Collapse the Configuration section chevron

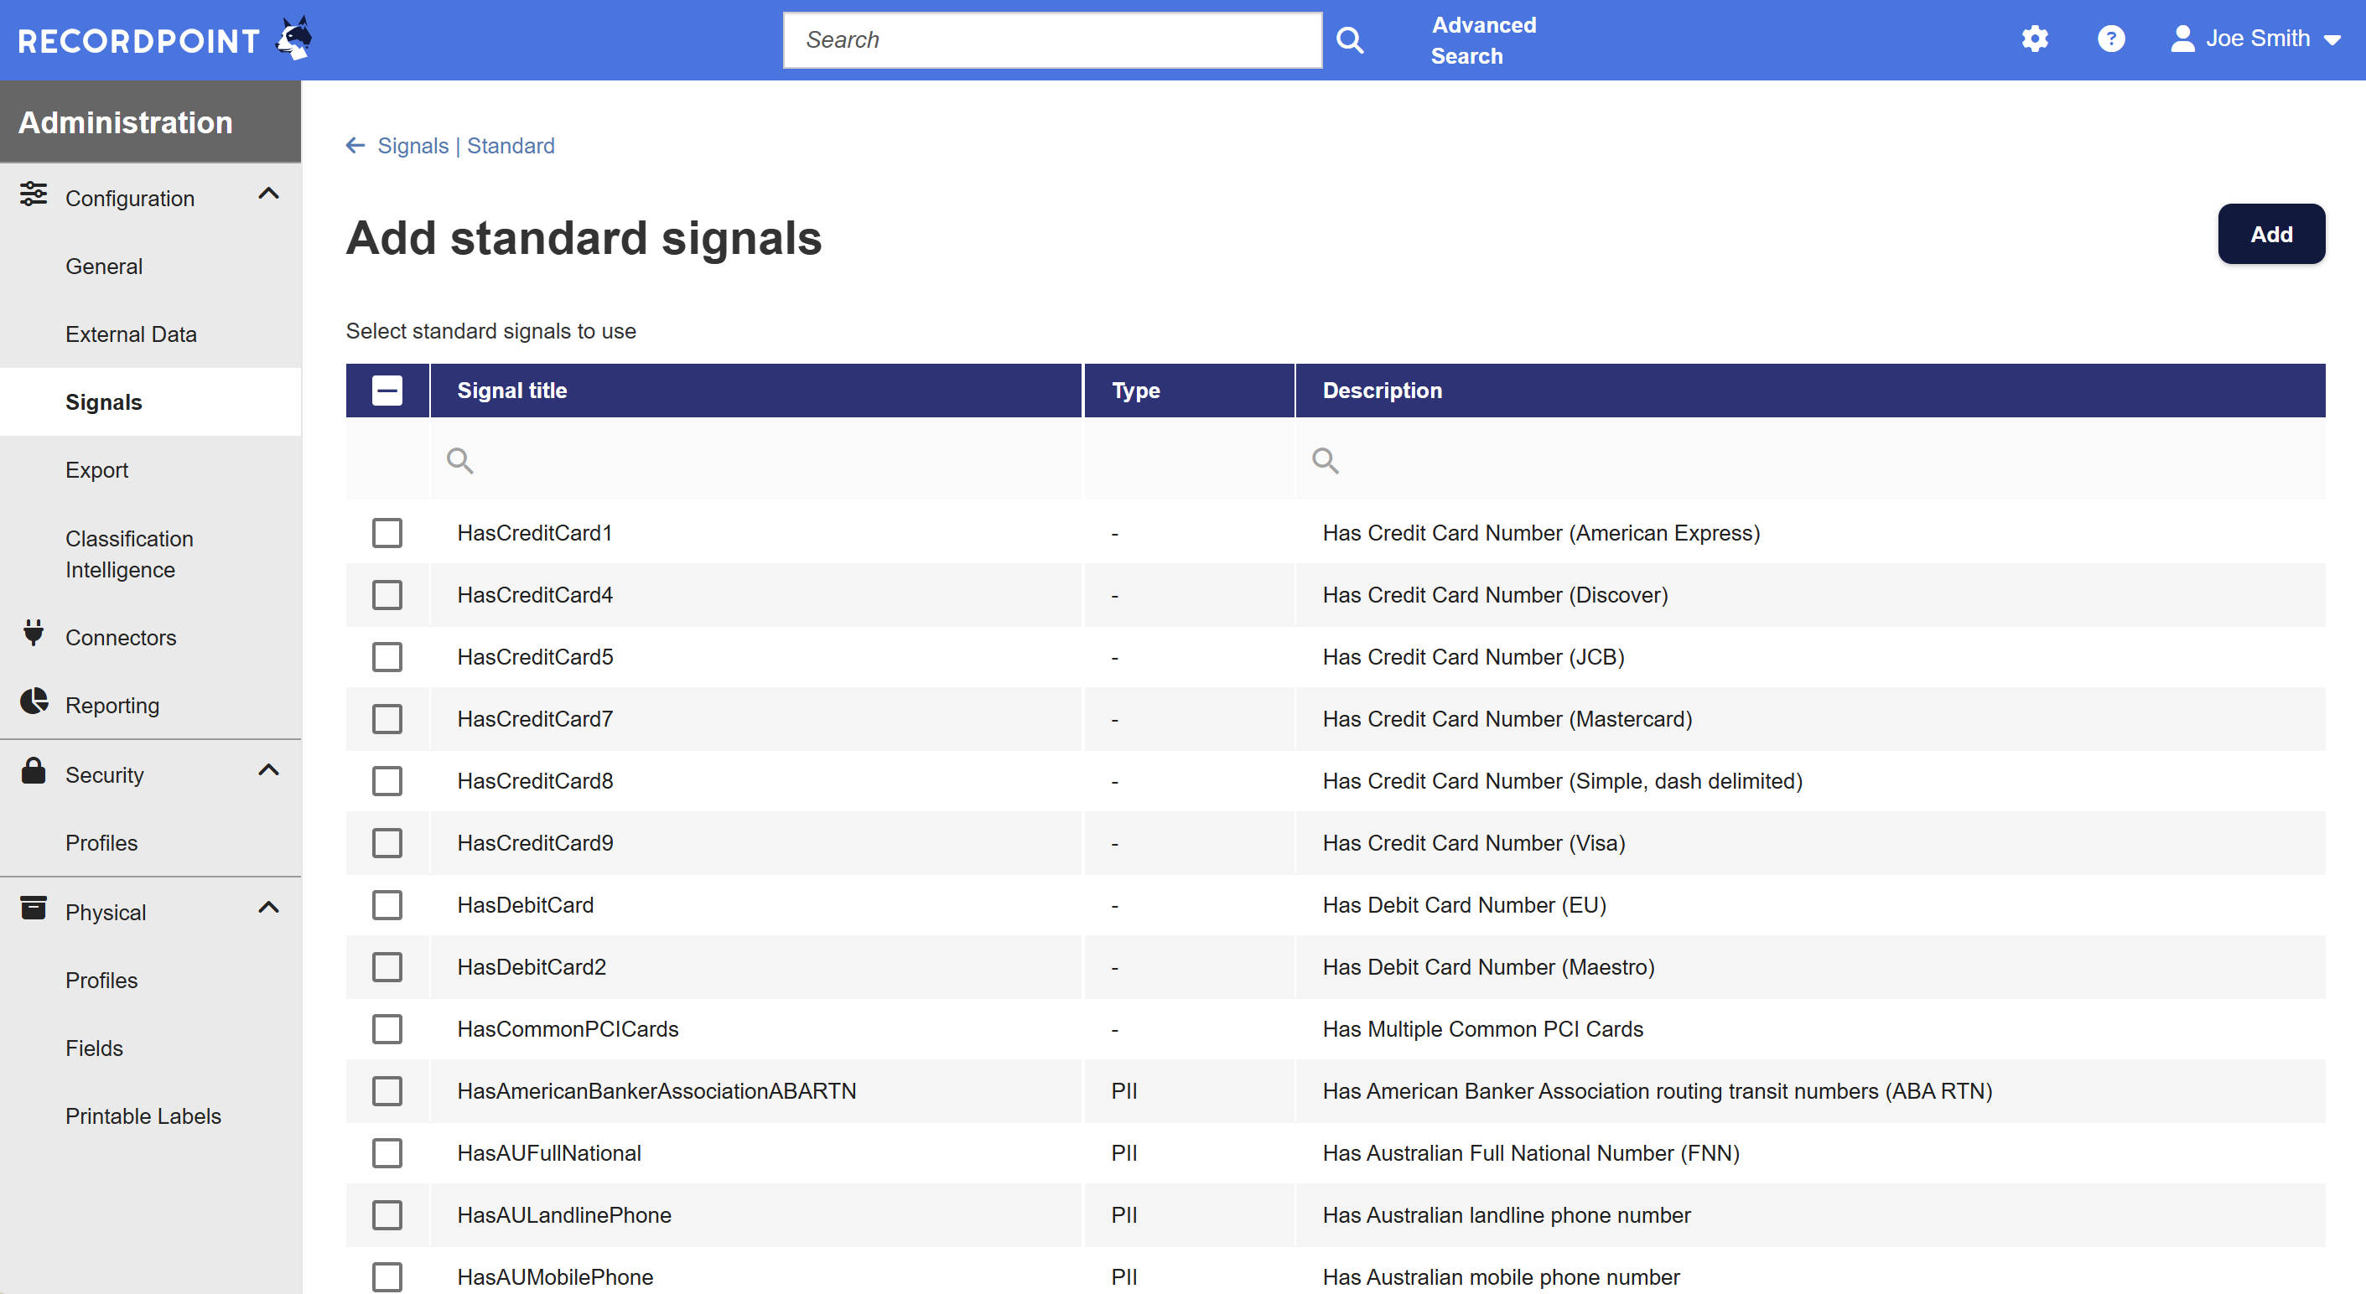(x=268, y=194)
